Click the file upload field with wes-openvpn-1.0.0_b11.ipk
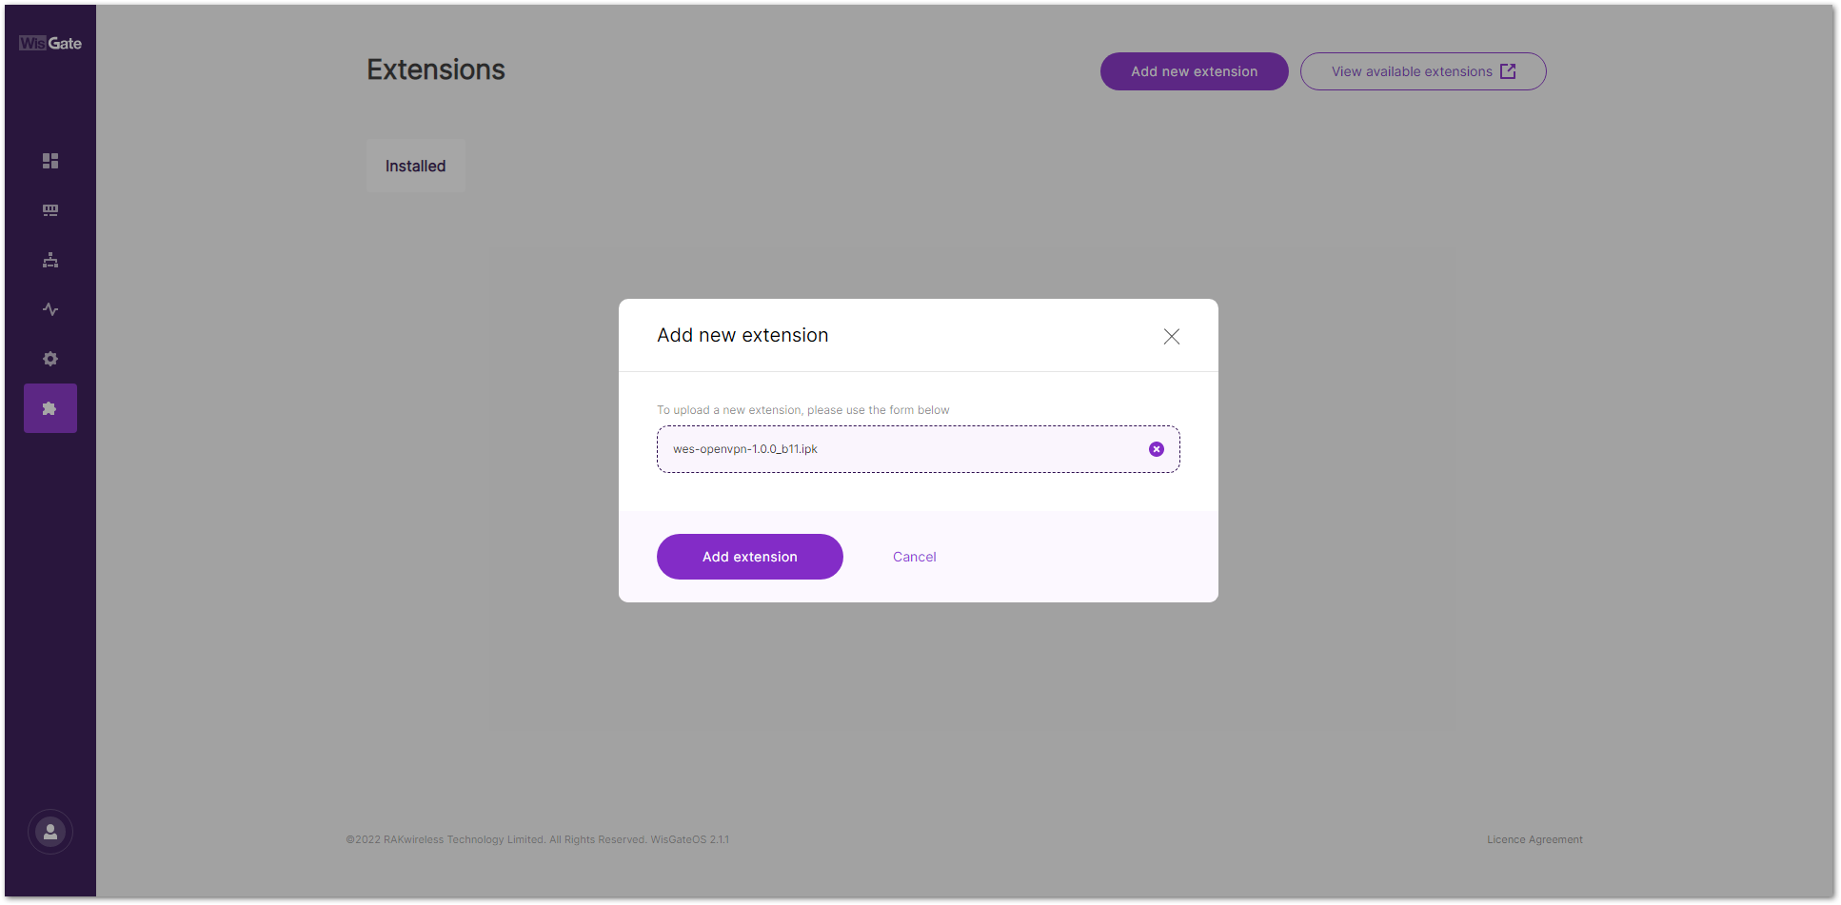This screenshot has height=905, width=1841. pyautogui.click(x=895, y=449)
